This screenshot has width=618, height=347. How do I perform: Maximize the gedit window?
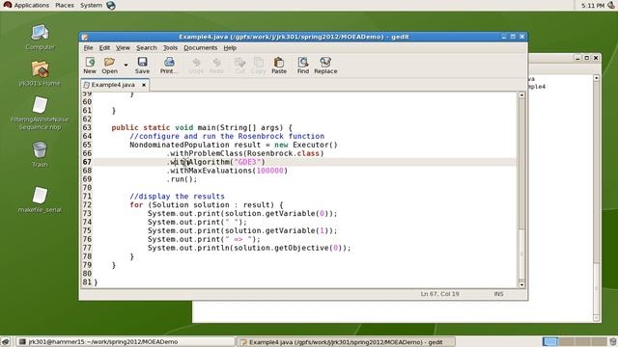(x=513, y=37)
